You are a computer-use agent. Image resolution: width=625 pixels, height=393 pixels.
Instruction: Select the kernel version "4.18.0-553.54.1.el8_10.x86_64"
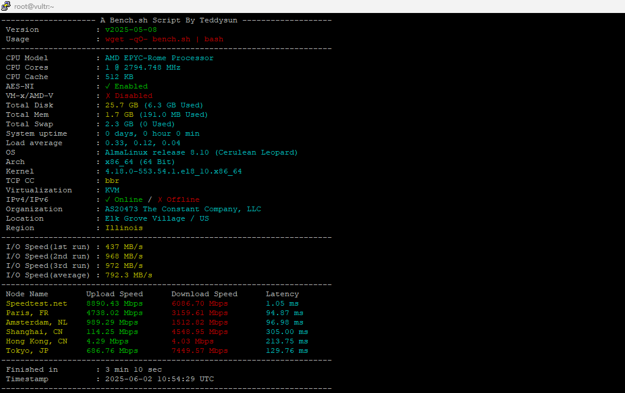point(174,172)
